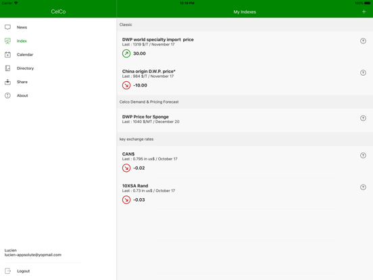Go to the Calendar menu item
This screenshot has height=280, width=373.
coord(25,55)
